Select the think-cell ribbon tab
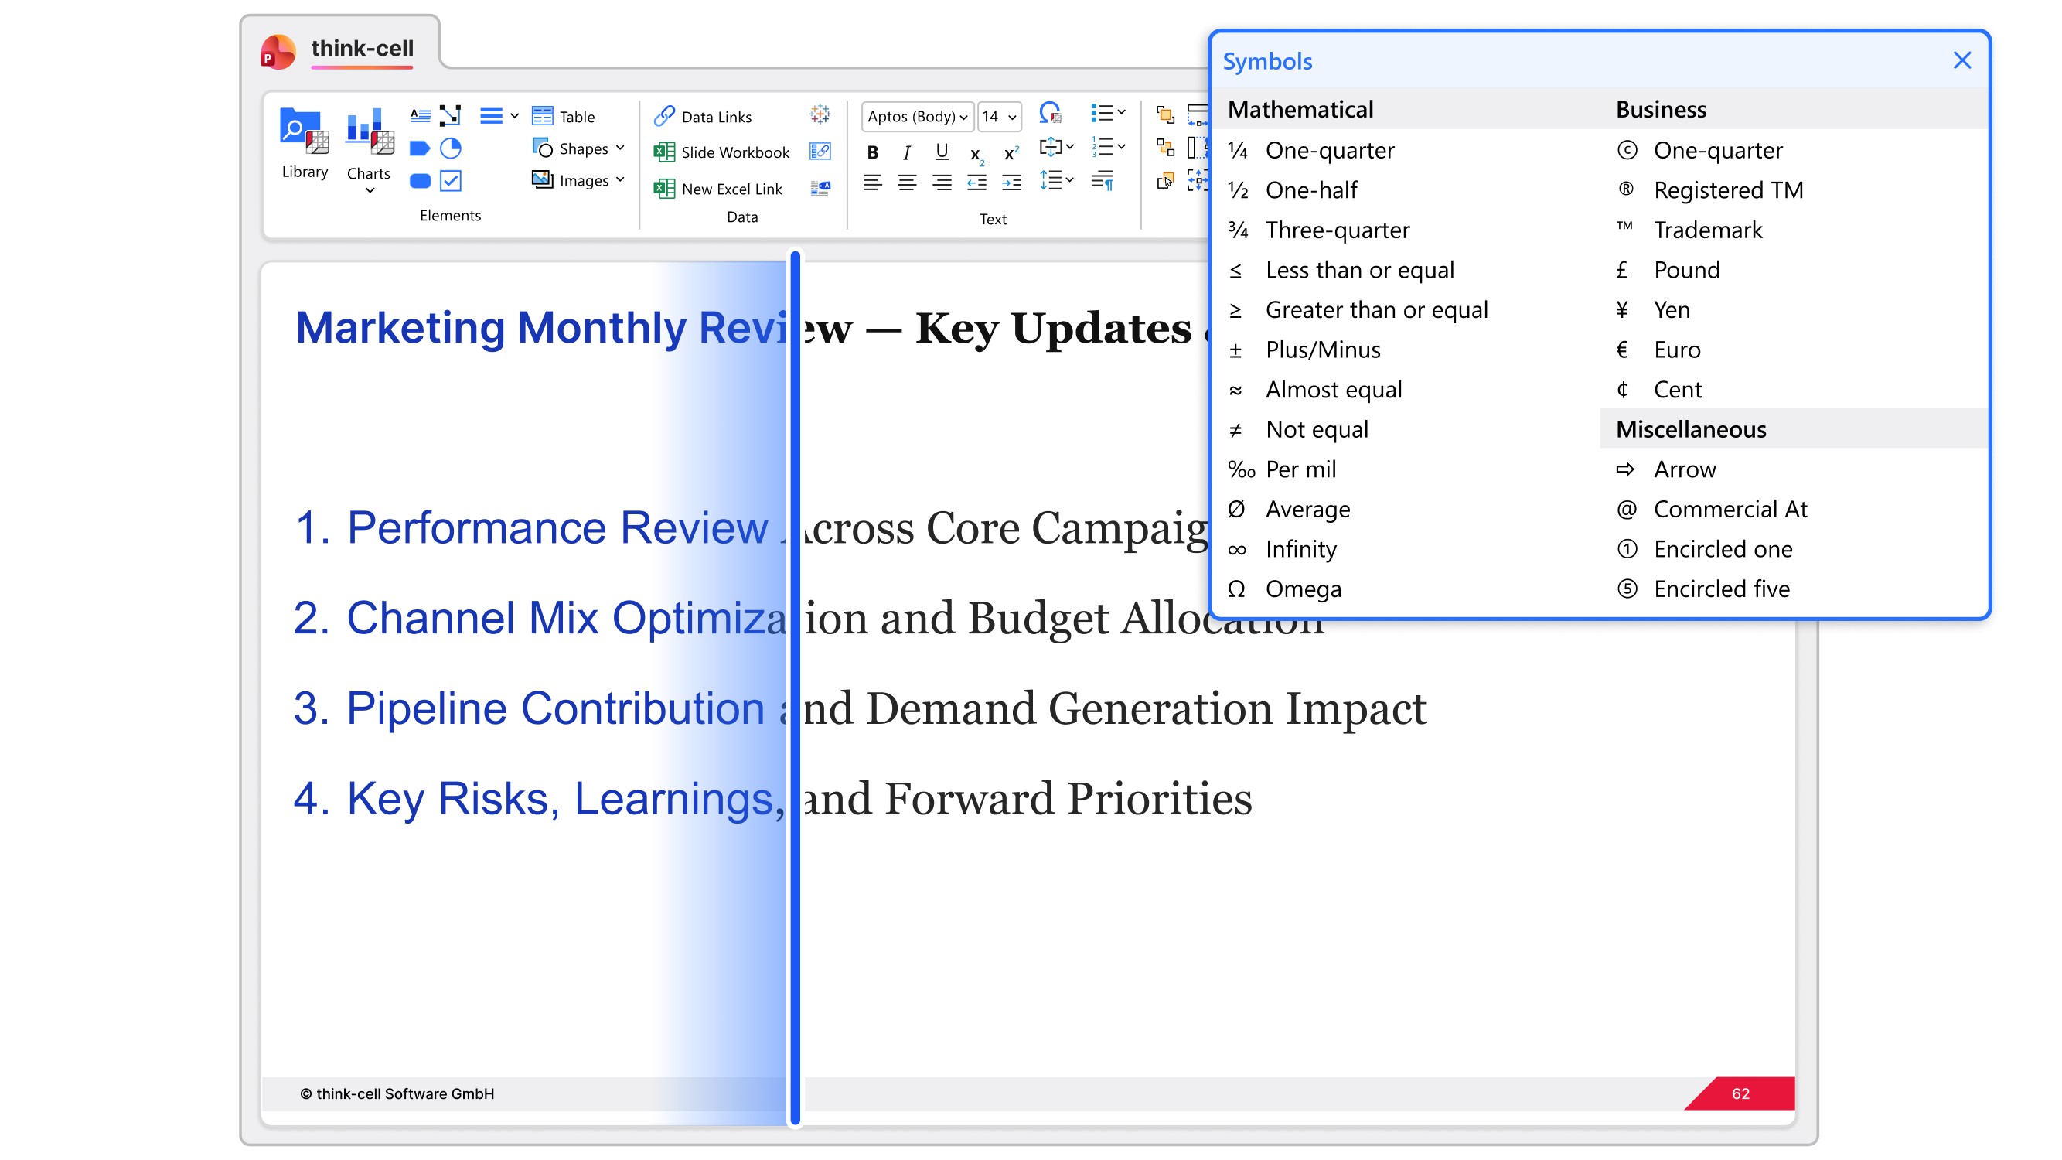2062x1160 pixels. [x=362, y=49]
